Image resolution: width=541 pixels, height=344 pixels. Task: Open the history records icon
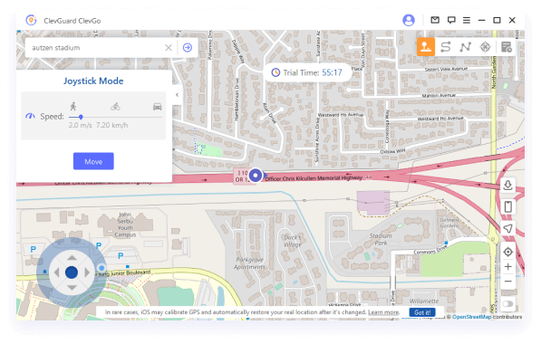507,46
